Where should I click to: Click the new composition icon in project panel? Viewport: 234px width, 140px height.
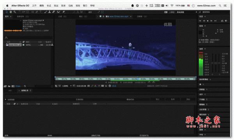click(13, 86)
